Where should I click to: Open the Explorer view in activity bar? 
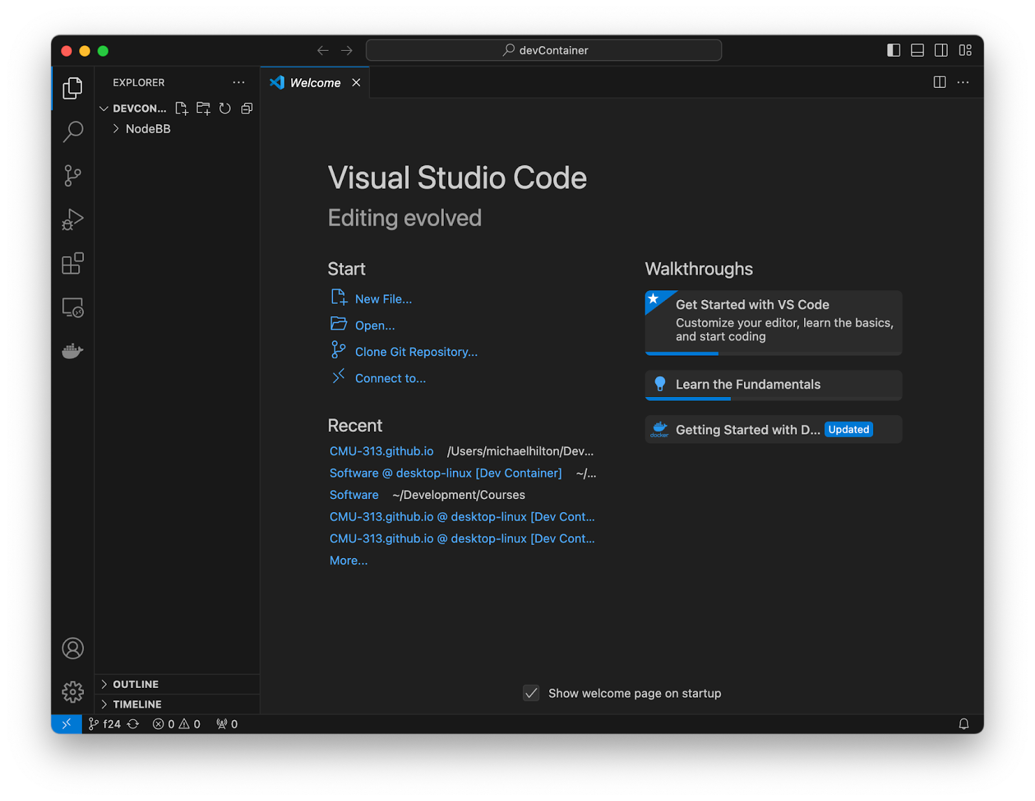[72, 88]
